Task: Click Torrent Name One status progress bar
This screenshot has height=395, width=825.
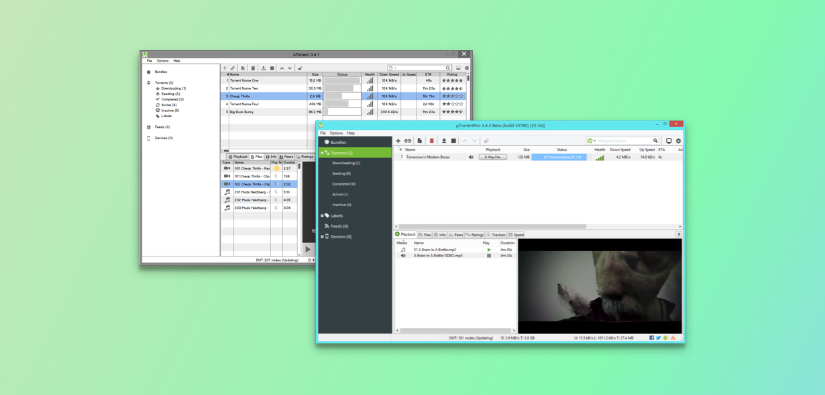Action: [x=342, y=80]
